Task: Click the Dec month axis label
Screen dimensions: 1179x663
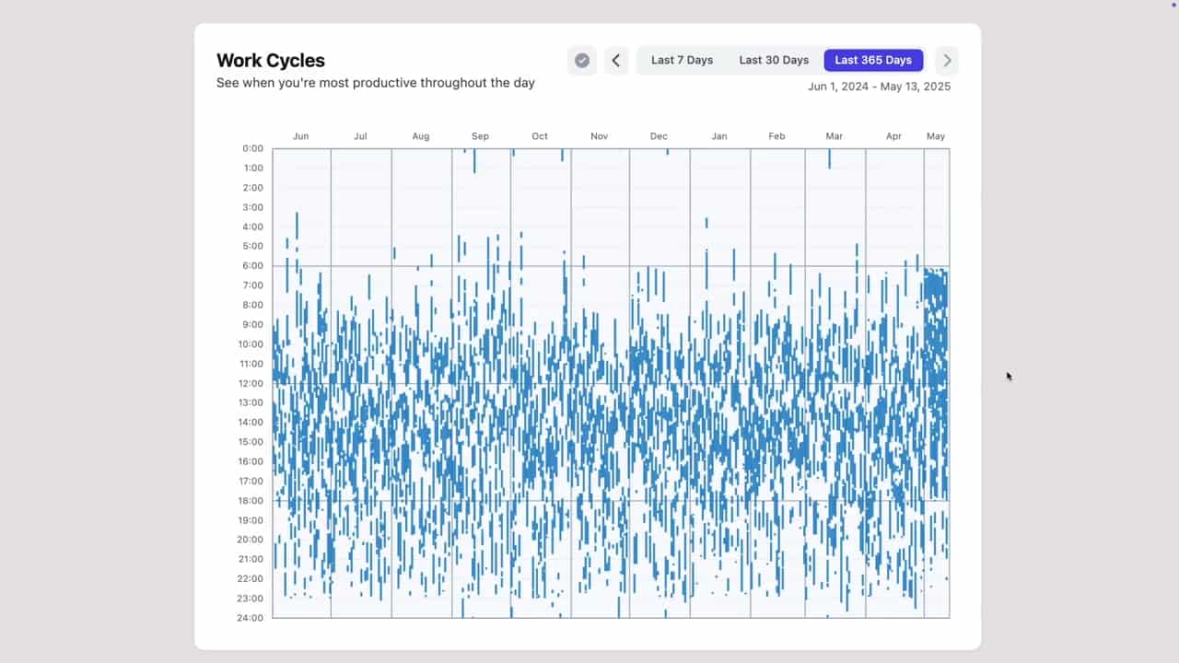Action: (x=659, y=136)
